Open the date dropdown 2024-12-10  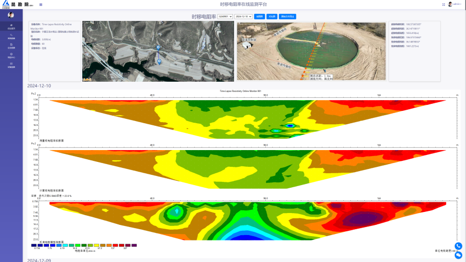pos(243,17)
